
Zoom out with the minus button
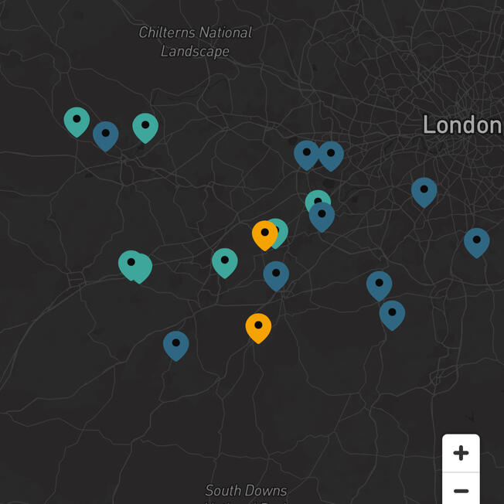(x=461, y=490)
